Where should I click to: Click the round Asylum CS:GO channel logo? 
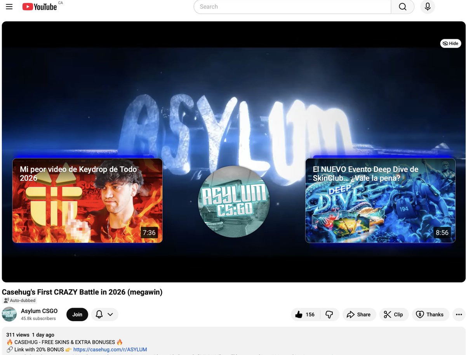click(234, 201)
